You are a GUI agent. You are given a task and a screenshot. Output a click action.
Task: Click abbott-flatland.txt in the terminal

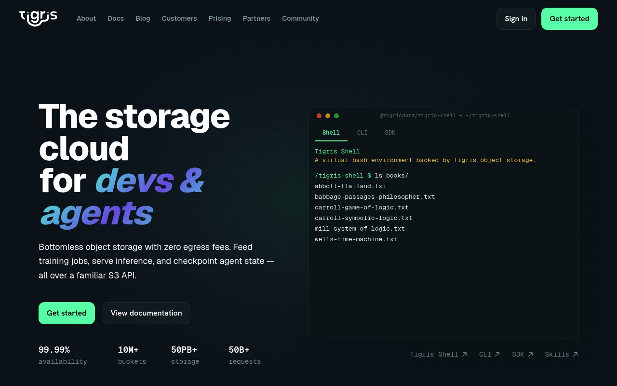click(350, 186)
